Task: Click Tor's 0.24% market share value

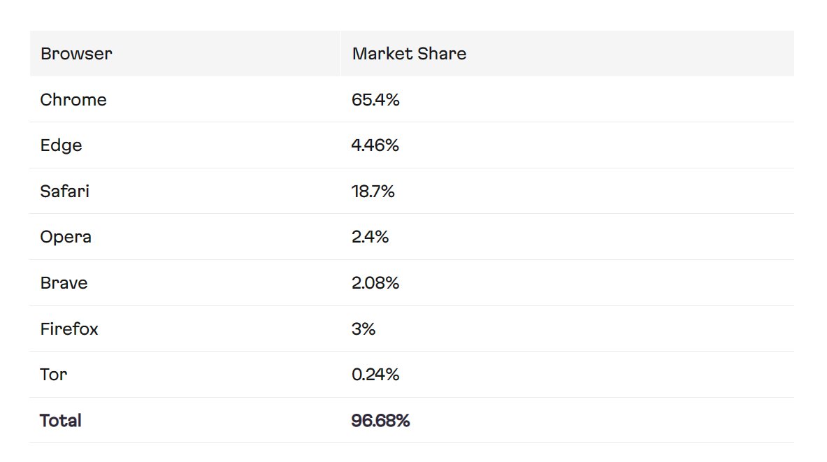Action: 375,375
